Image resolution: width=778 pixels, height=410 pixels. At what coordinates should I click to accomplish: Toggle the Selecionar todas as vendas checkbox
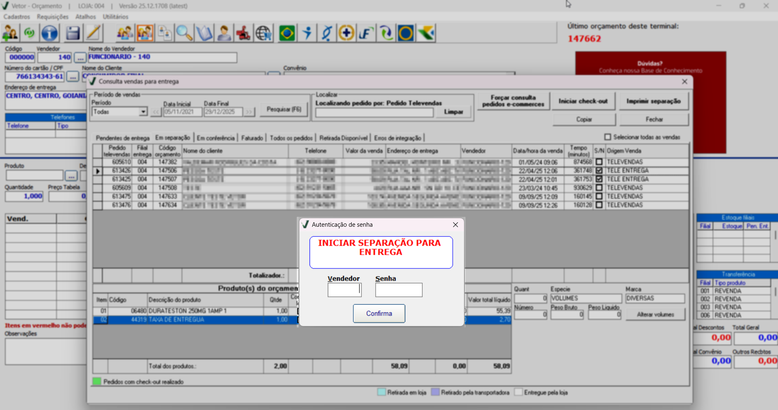pyautogui.click(x=608, y=137)
